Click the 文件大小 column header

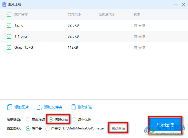coord(74,14)
